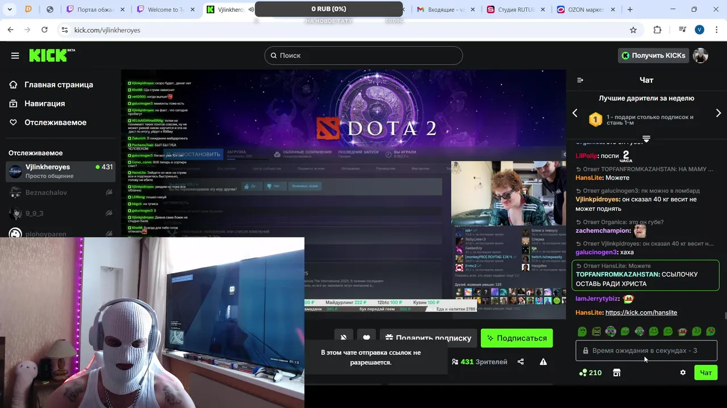Click the KICK beta logo
727x408 pixels.
pyautogui.click(x=52, y=55)
